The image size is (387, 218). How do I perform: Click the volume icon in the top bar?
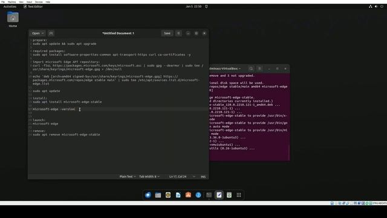376,7
